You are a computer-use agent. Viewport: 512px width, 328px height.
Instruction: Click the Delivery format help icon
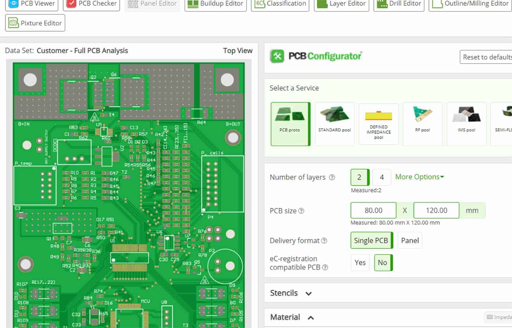tap(324, 241)
